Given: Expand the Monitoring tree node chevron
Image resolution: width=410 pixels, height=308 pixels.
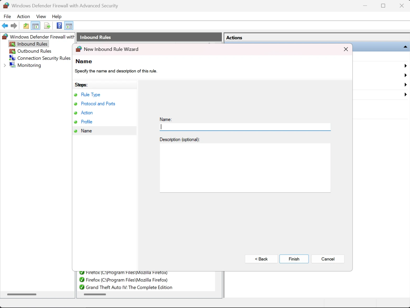Looking at the screenshot, I should pos(5,65).
